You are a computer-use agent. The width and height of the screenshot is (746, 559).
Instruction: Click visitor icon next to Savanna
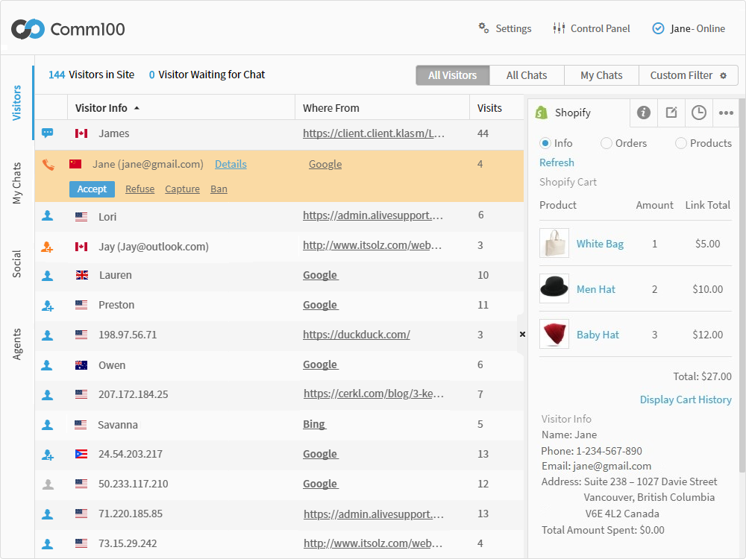tap(47, 425)
